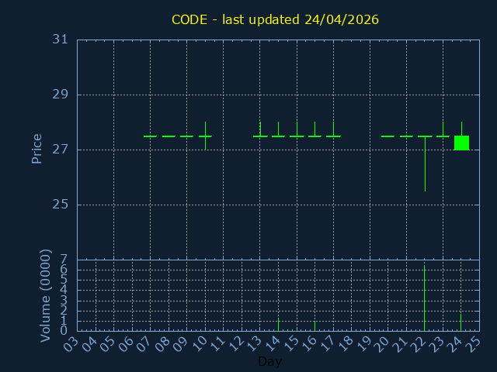Click the volume bar at day 24
The height and width of the screenshot is (372, 497).
[461, 321]
